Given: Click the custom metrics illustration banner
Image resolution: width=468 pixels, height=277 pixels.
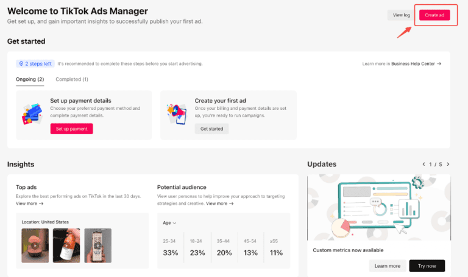Looking at the screenshot, I should [x=378, y=208].
